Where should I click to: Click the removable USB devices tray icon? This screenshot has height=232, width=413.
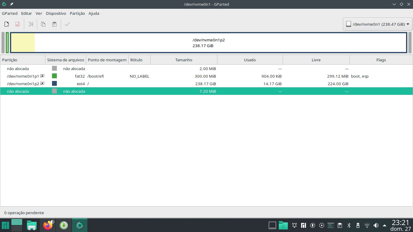coord(358,225)
